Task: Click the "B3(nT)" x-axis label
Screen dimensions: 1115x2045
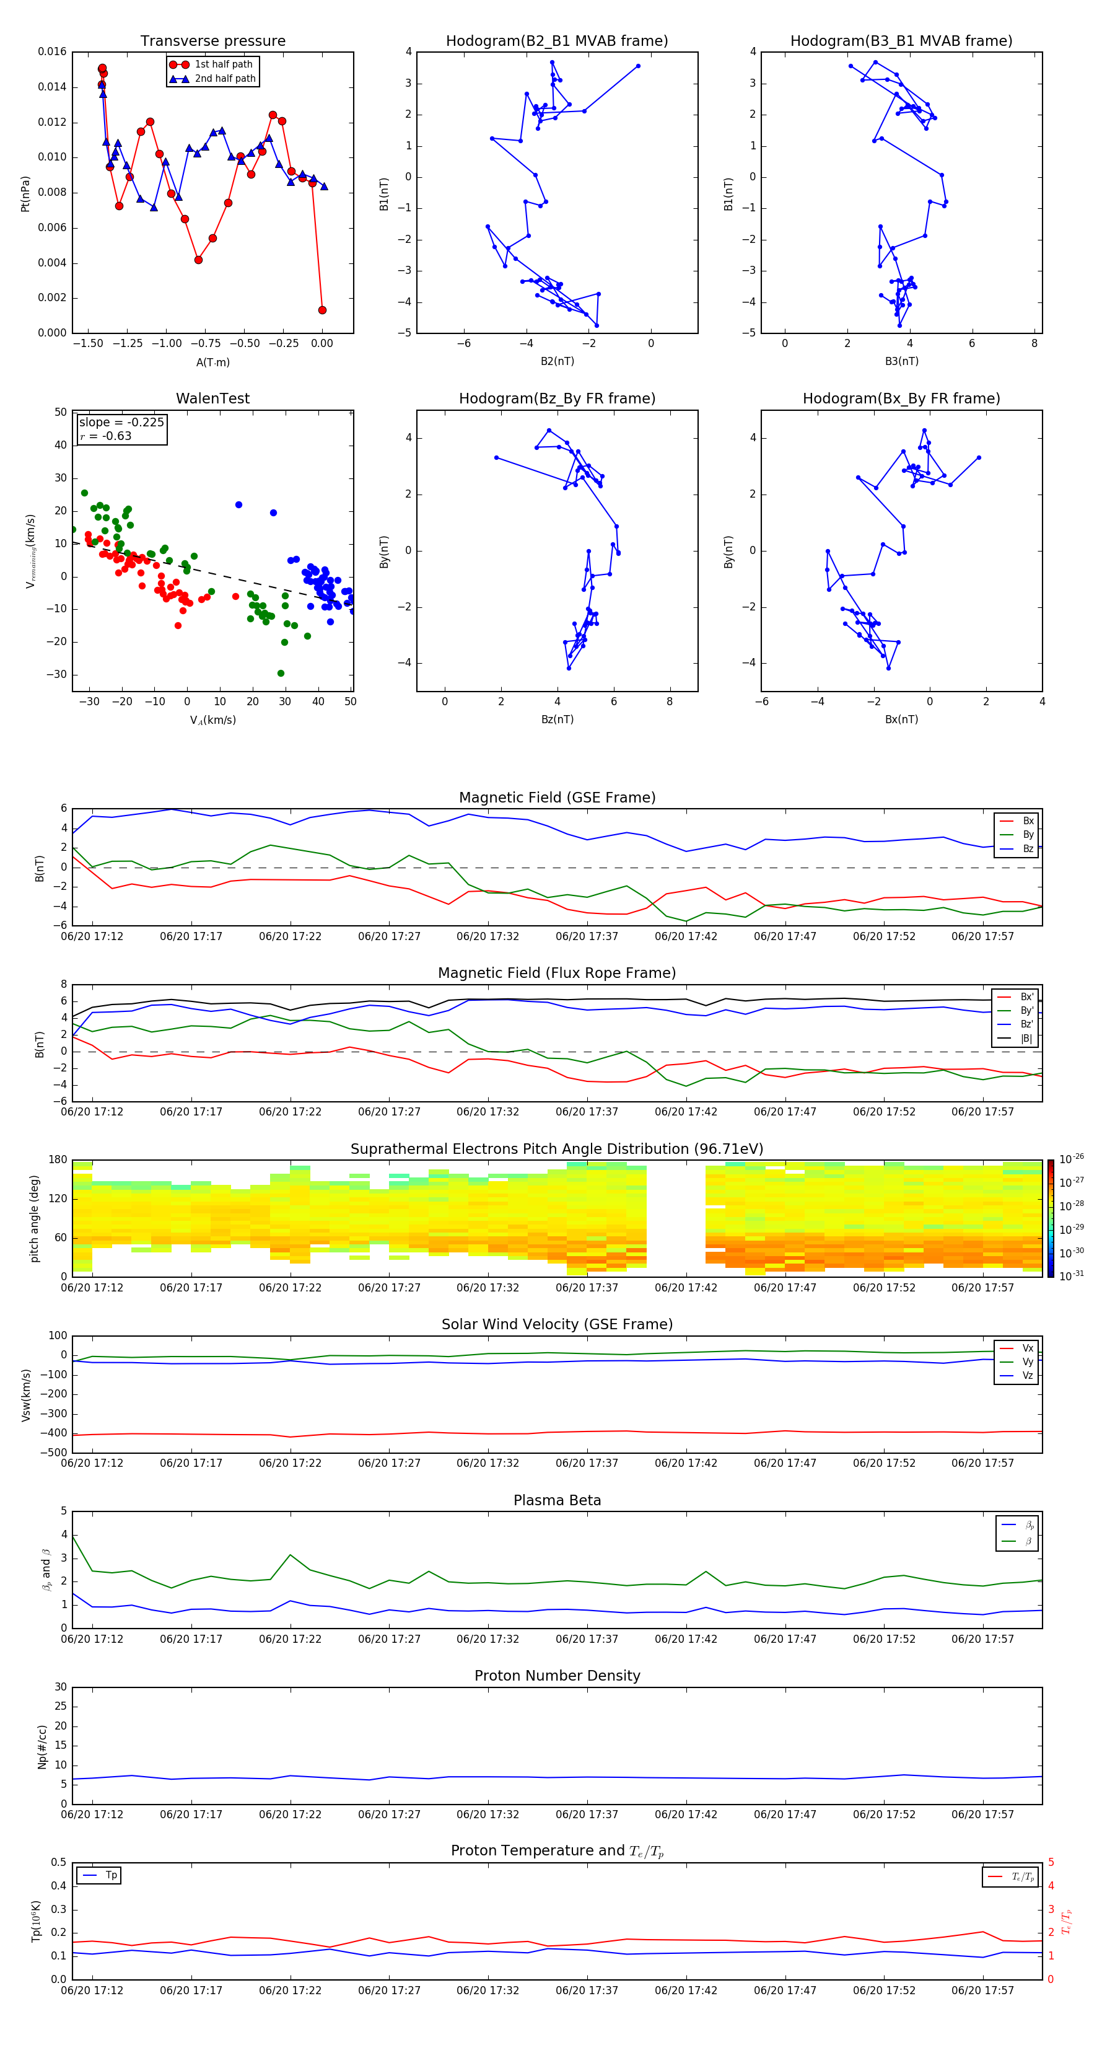Action: [901, 361]
